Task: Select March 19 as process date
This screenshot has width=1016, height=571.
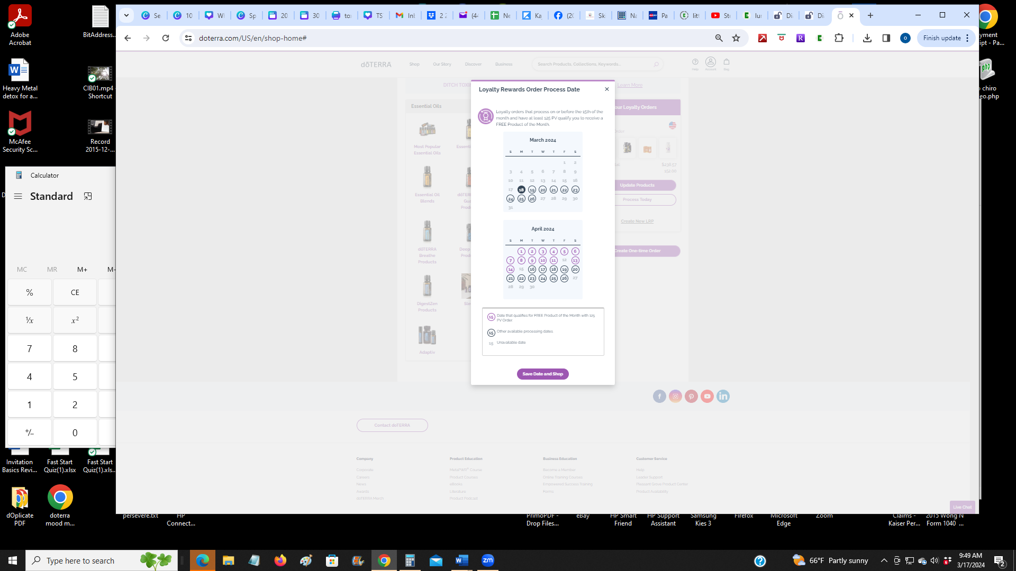Action: click(532, 190)
